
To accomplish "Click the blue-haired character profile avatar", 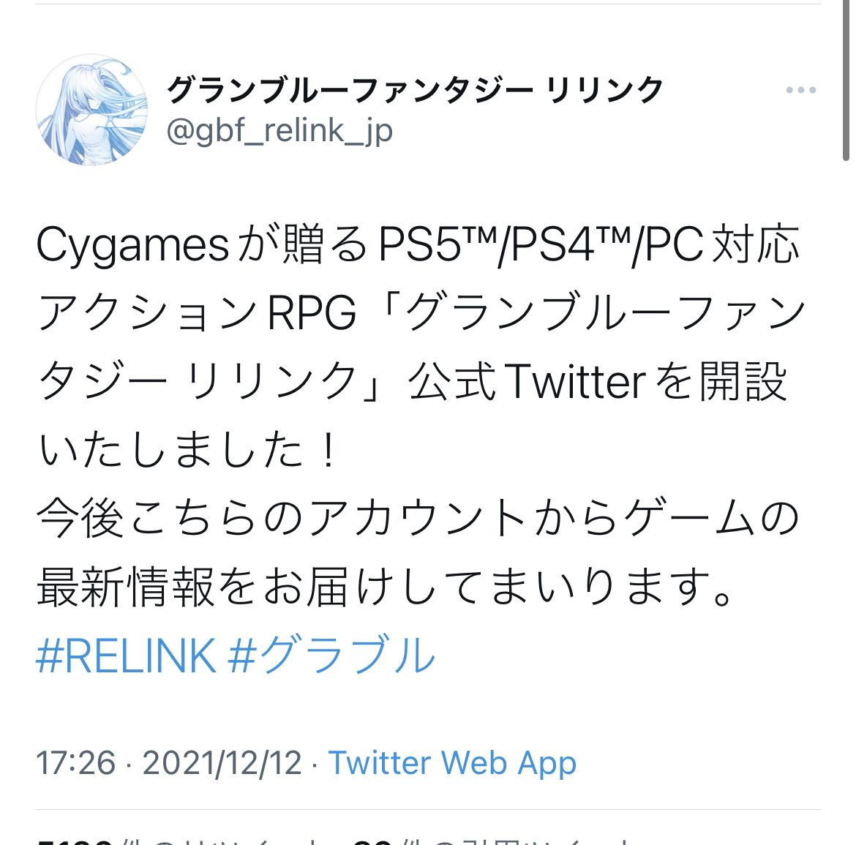I will 91,110.
